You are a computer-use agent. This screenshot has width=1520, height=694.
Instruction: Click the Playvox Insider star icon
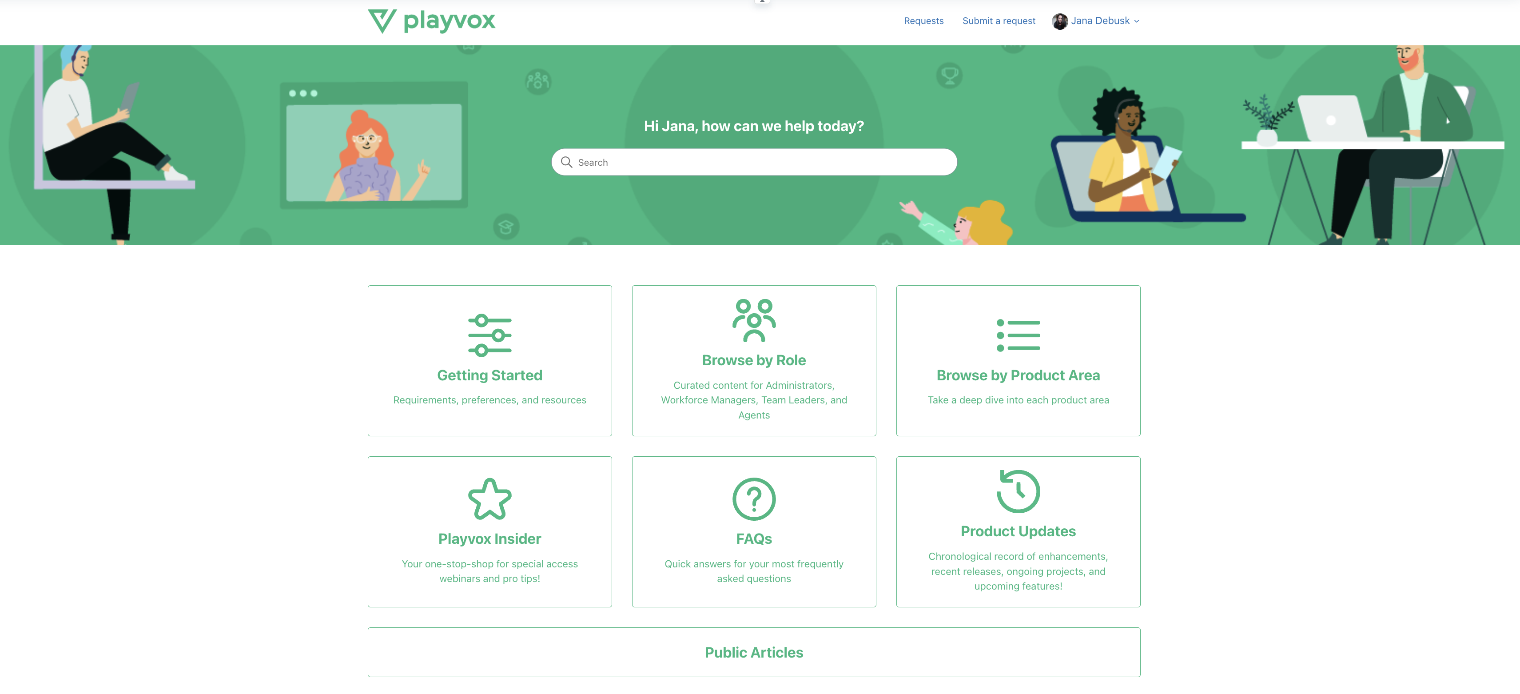490,499
